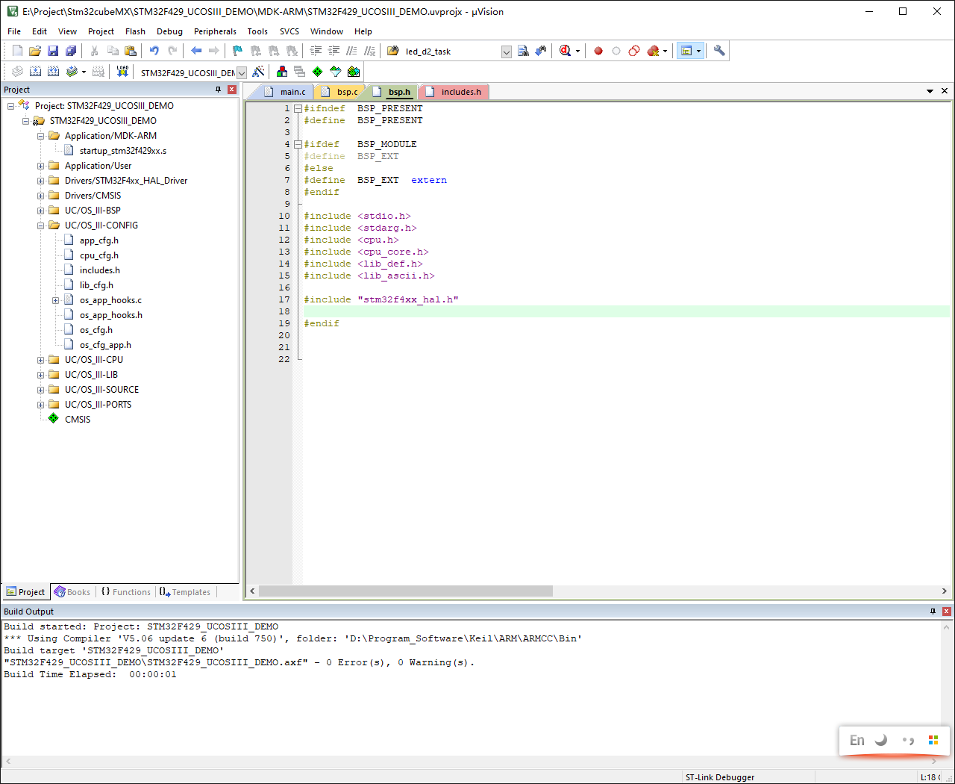Click the find text input field
Screen dimensions: 955x784
tap(451, 52)
